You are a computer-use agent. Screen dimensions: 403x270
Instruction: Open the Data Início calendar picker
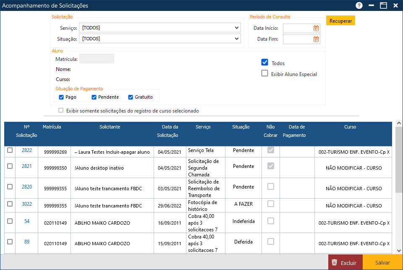pos(316,28)
